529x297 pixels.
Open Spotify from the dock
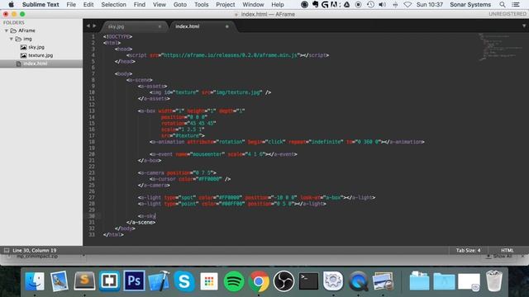pos(234,281)
